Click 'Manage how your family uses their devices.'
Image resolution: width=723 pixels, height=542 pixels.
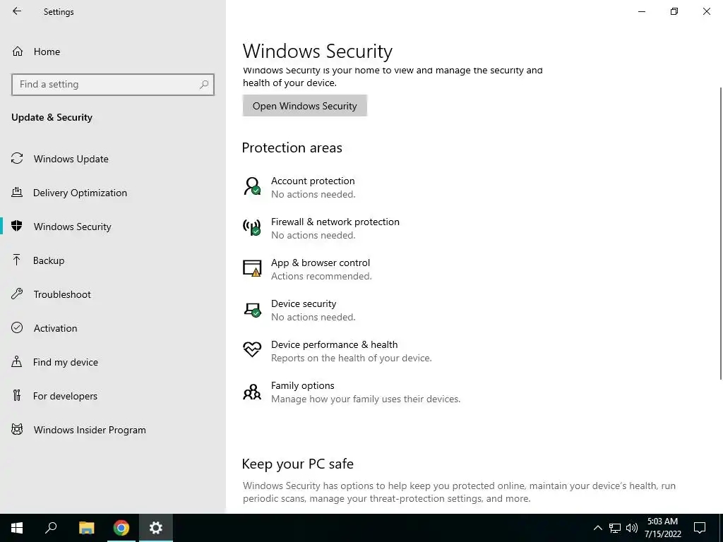tap(366, 399)
